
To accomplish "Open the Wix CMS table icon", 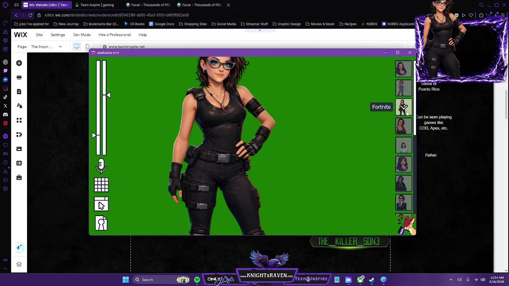I will point(19,163).
